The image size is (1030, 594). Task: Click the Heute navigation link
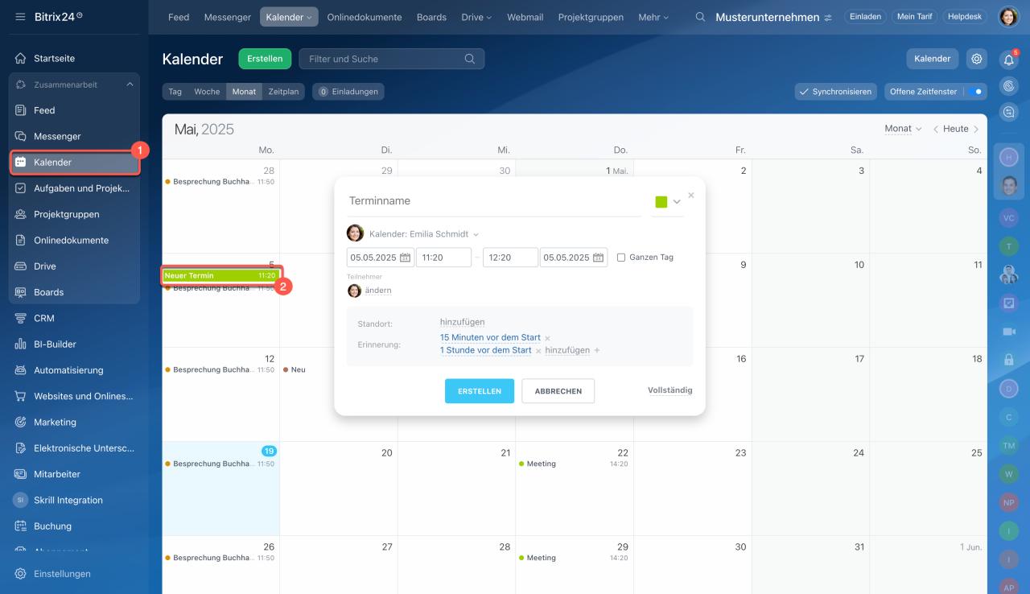[x=956, y=129]
